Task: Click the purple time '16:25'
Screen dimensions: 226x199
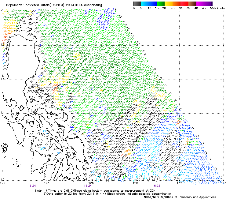Action: 156,186
